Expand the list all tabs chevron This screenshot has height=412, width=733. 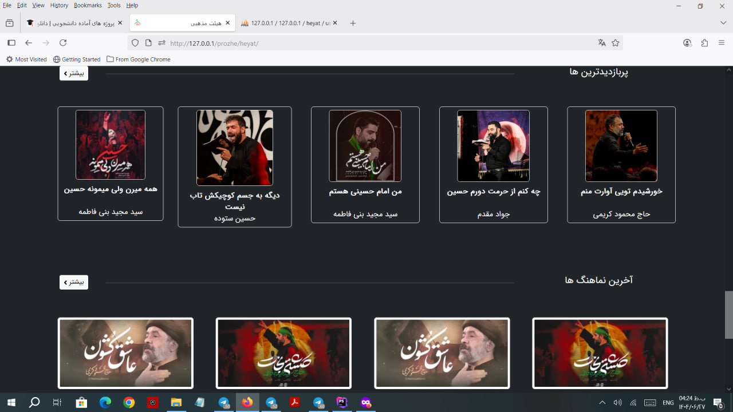tap(723, 23)
